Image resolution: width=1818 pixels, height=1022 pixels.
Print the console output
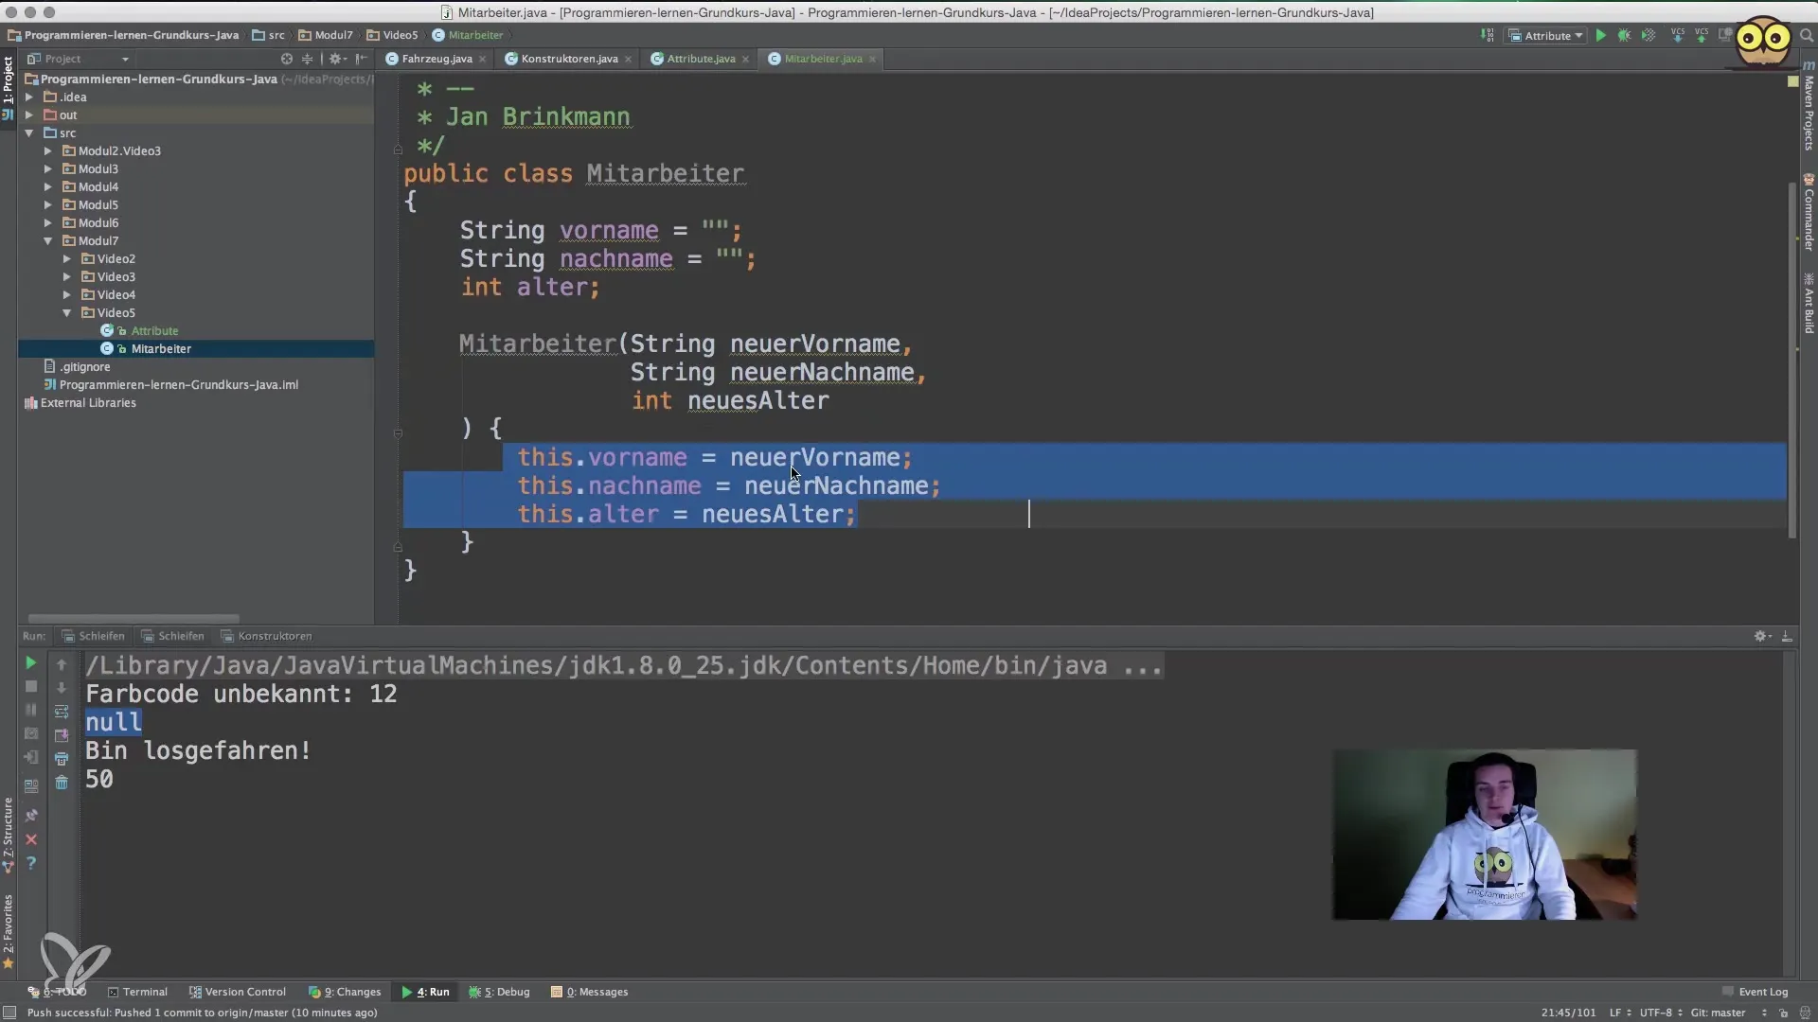[x=62, y=759]
